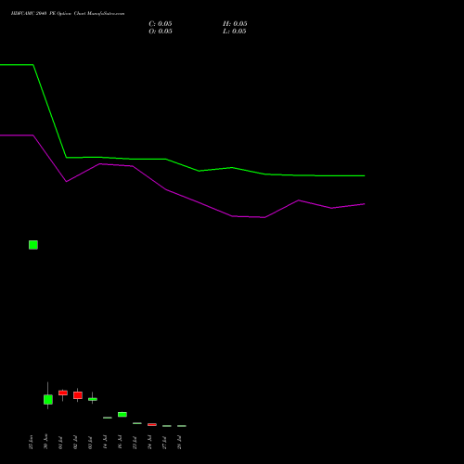Select the close value 'C: 0.05'

[161, 24]
